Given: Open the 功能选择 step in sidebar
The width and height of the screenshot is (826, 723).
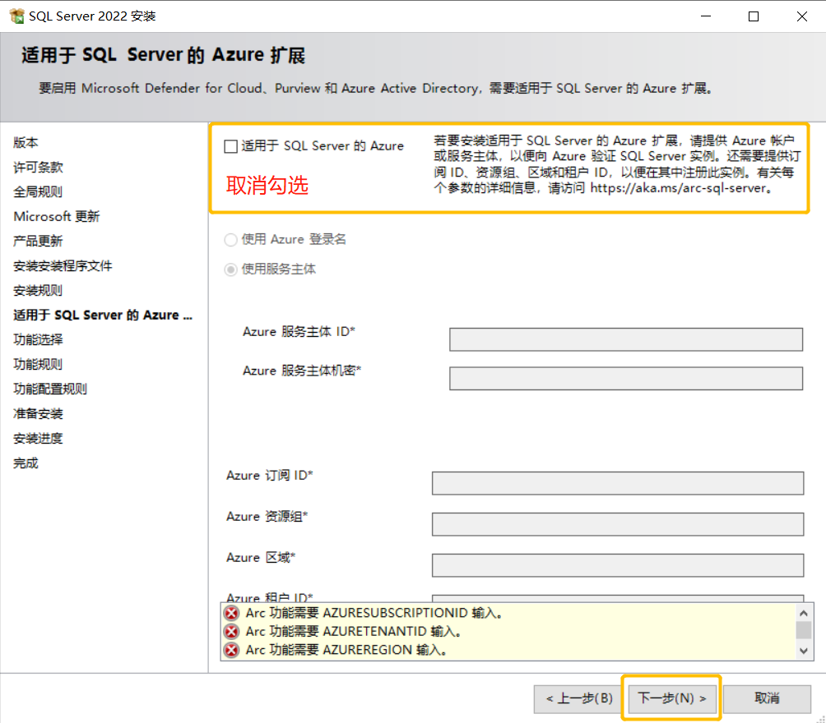Looking at the screenshot, I should (38, 339).
